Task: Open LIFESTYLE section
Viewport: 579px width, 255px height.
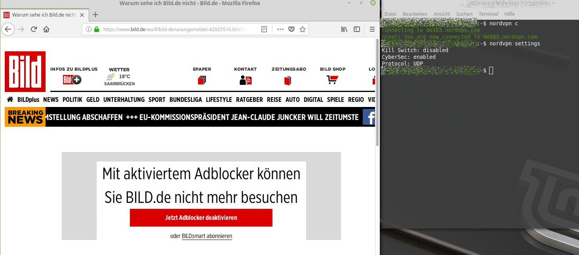Action: tap(219, 99)
